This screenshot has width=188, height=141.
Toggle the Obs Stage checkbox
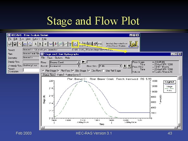pyautogui.click(x=73, y=70)
